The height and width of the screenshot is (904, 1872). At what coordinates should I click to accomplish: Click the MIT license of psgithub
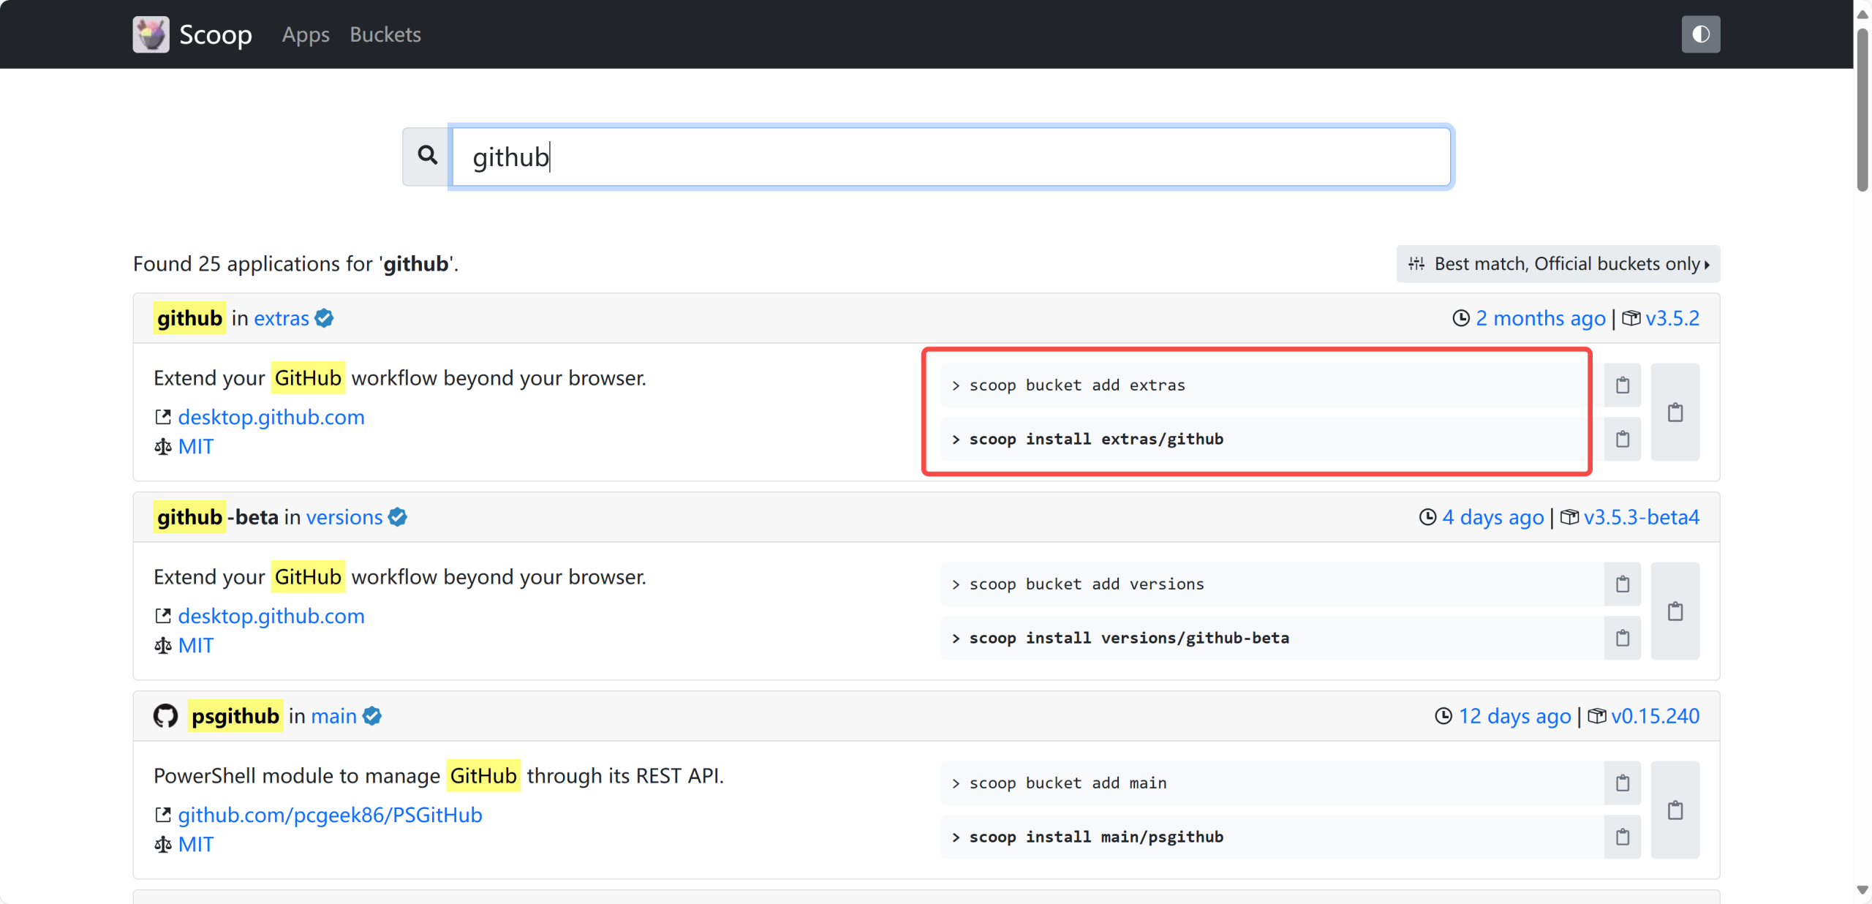click(195, 845)
